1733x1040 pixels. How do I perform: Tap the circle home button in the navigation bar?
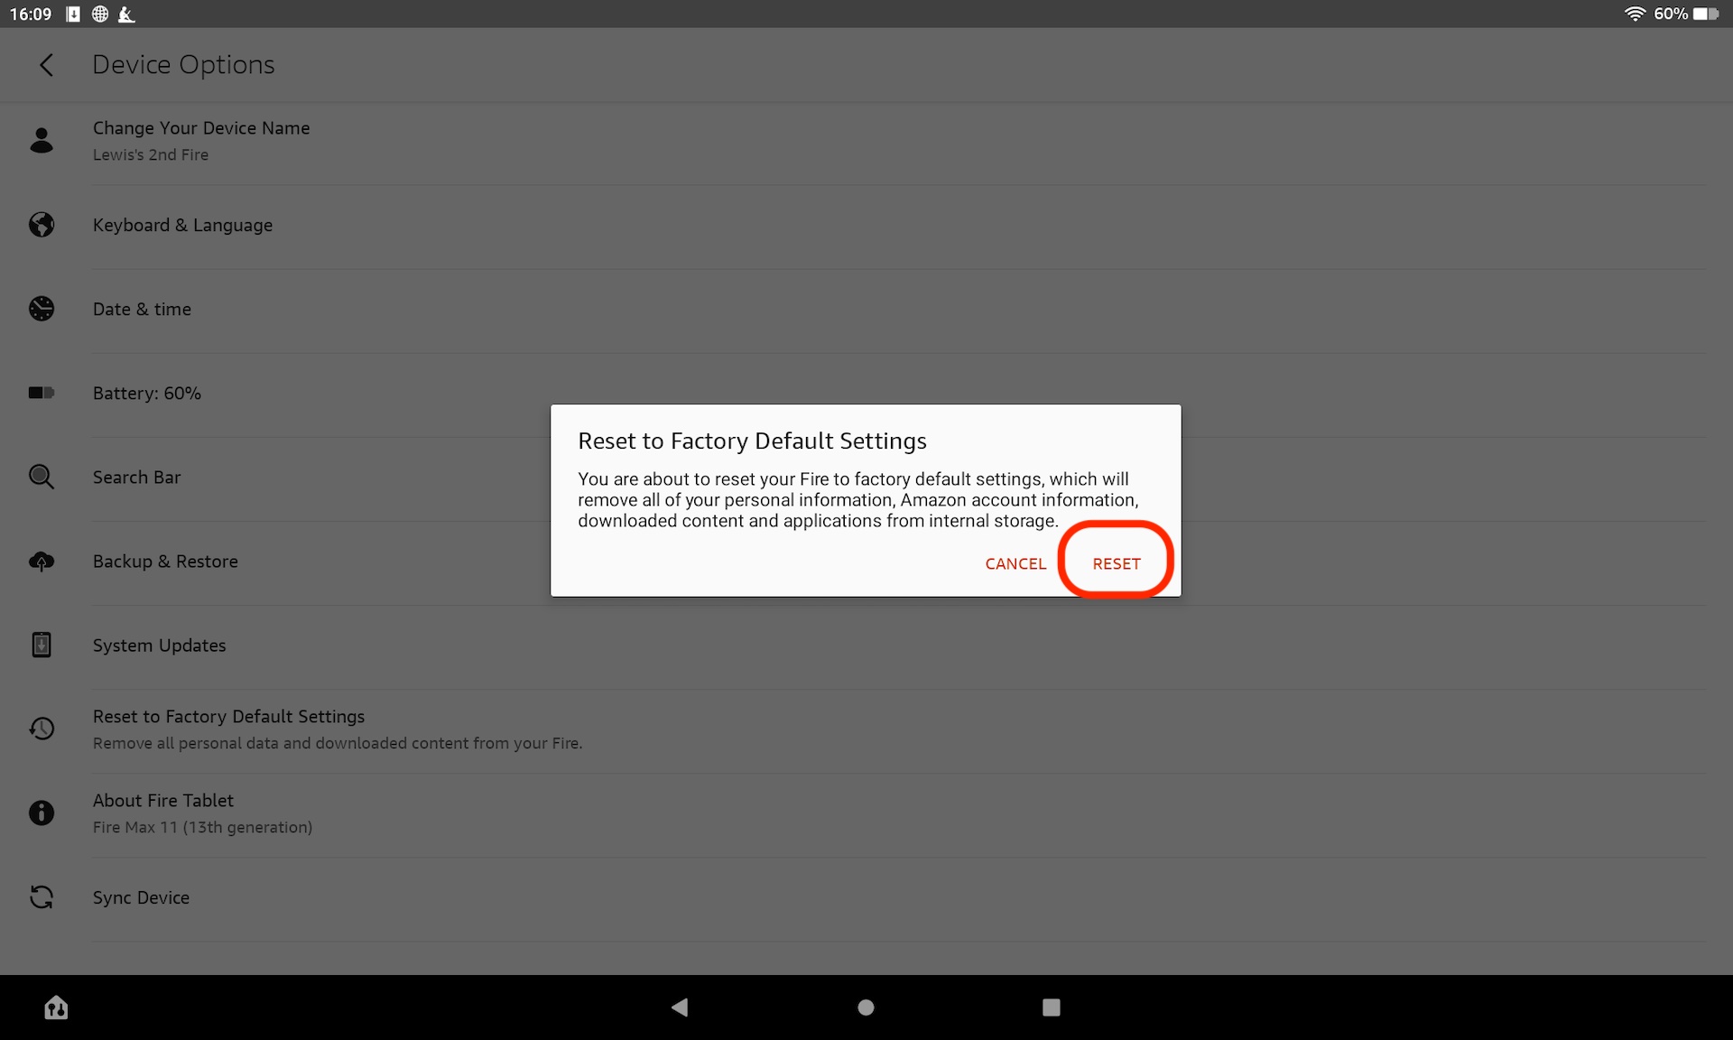tap(865, 1007)
